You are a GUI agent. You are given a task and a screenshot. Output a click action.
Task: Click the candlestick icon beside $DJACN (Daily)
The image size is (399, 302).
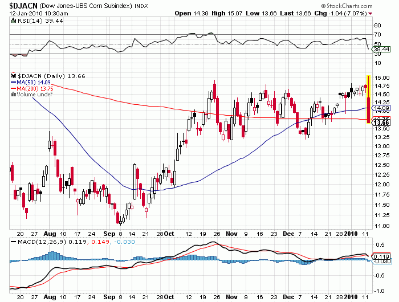(x=14, y=75)
